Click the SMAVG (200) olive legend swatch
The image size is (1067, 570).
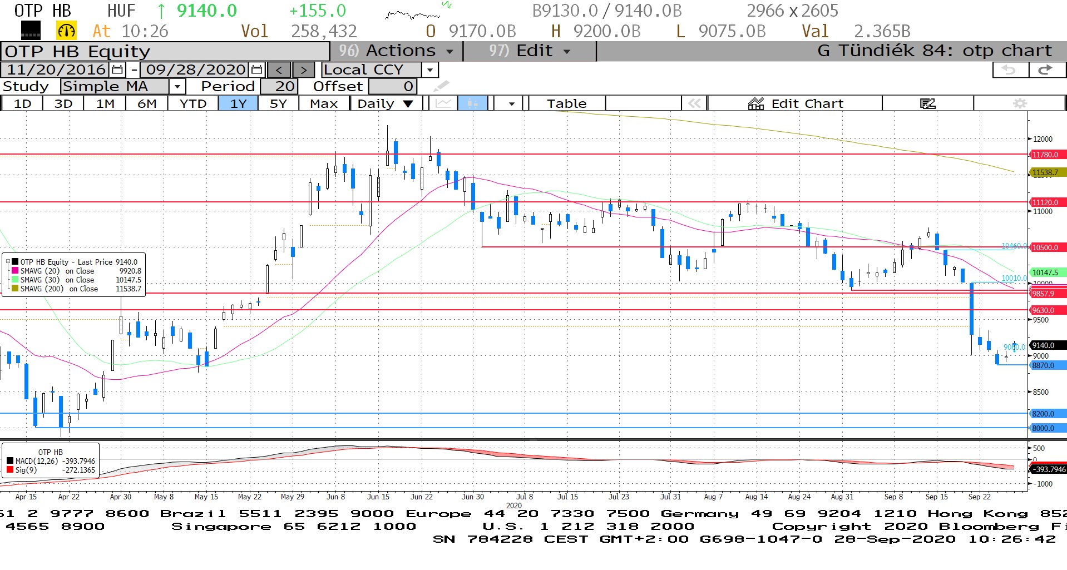[x=15, y=289]
